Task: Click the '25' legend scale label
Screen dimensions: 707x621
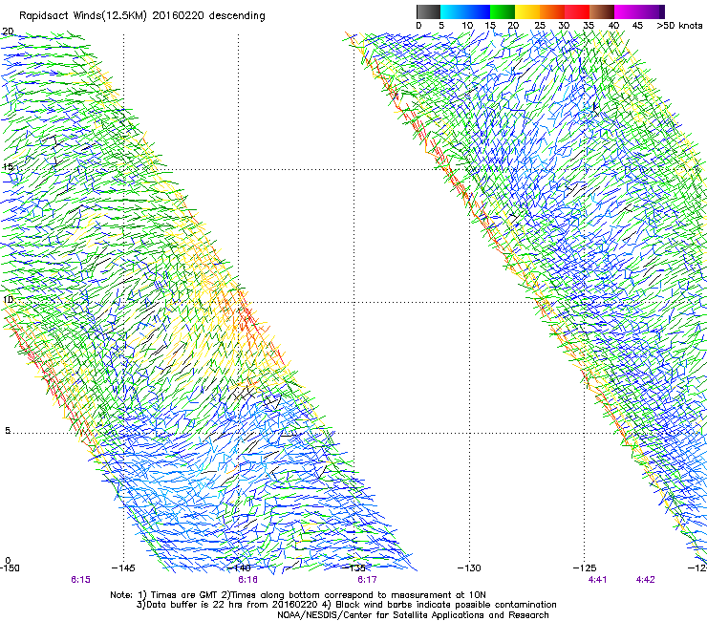Action: (540, 26)
